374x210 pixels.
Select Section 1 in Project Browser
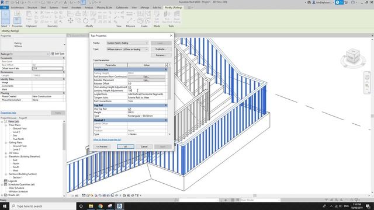[18, 177]
